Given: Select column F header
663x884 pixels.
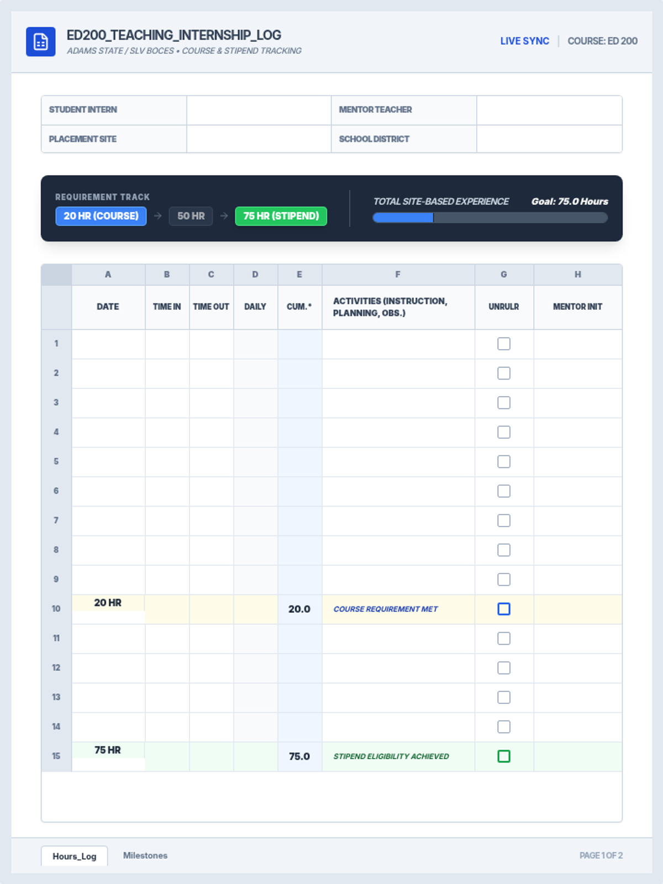Looking at the screenshot, I should click(398, 275).
